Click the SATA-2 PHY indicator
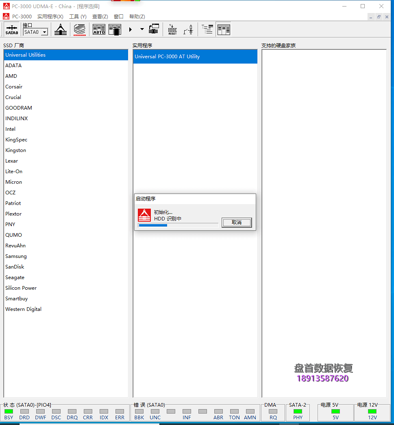 [298, 412]
